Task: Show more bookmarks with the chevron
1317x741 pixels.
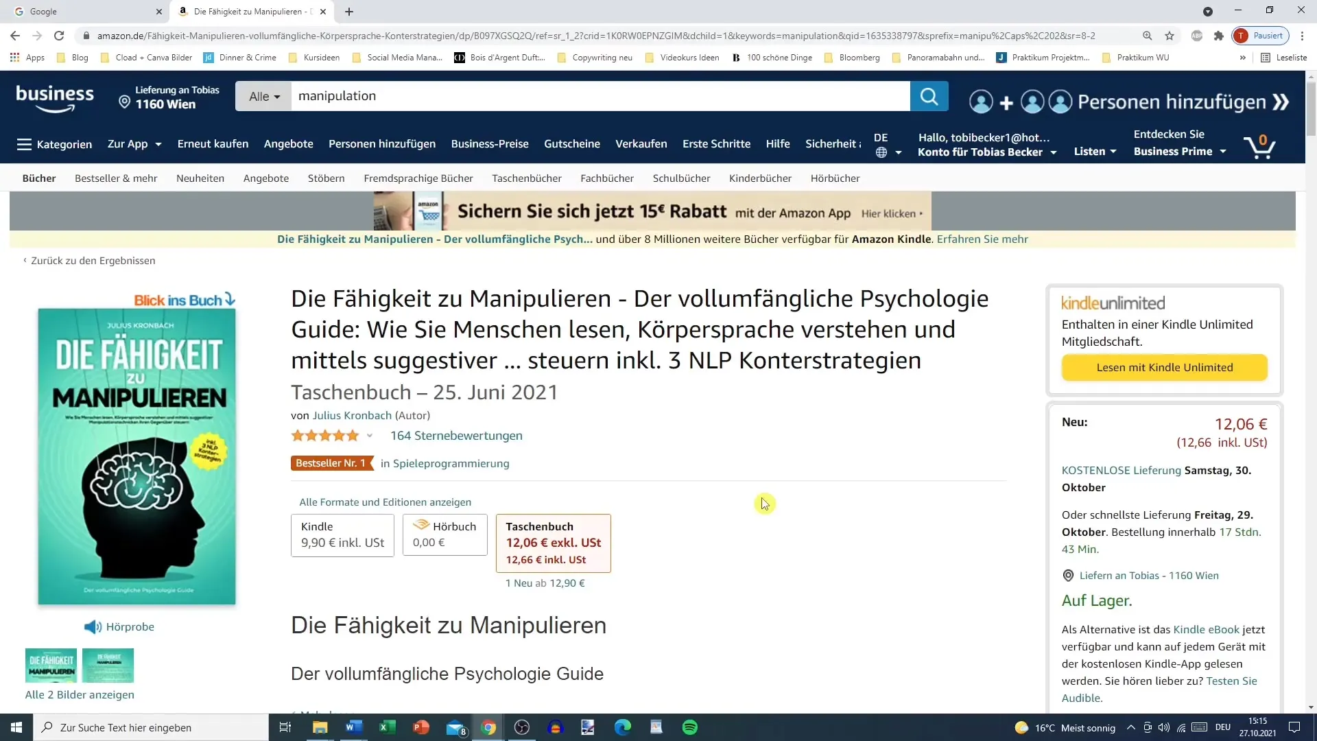Action: click(1242, 58)
